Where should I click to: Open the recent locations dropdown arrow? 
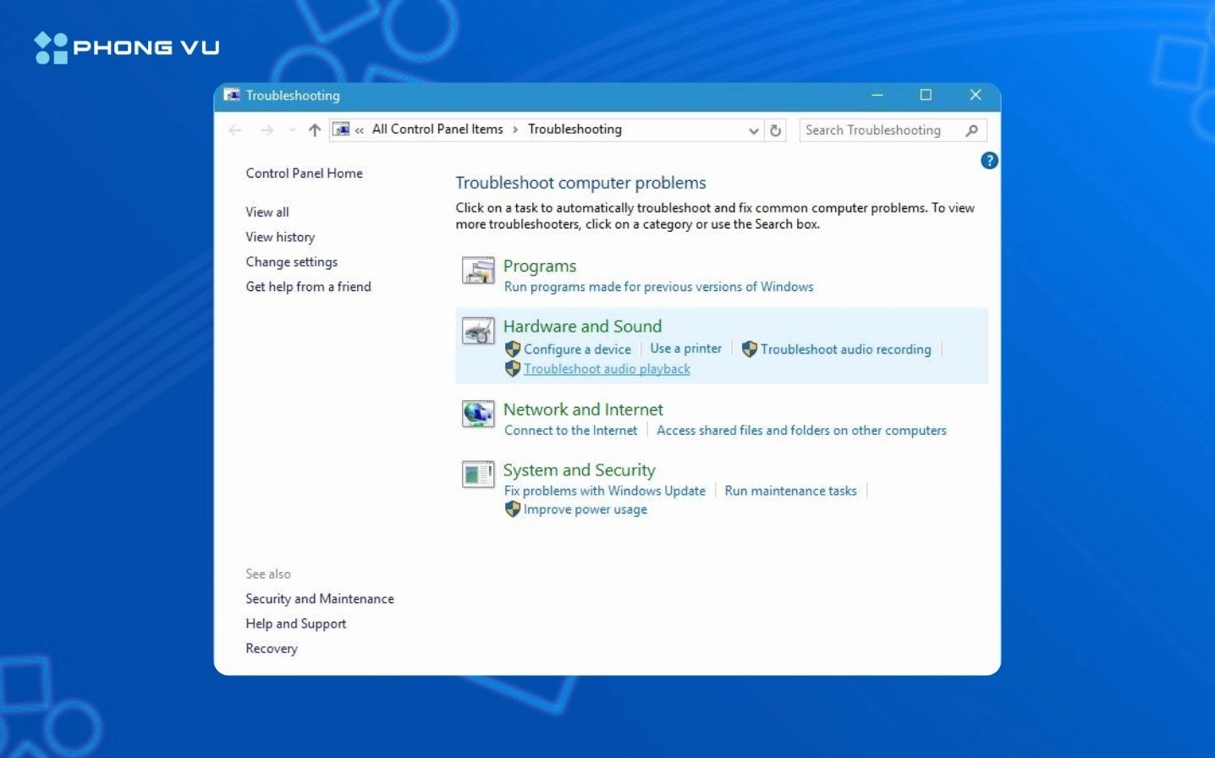(293, 130)
